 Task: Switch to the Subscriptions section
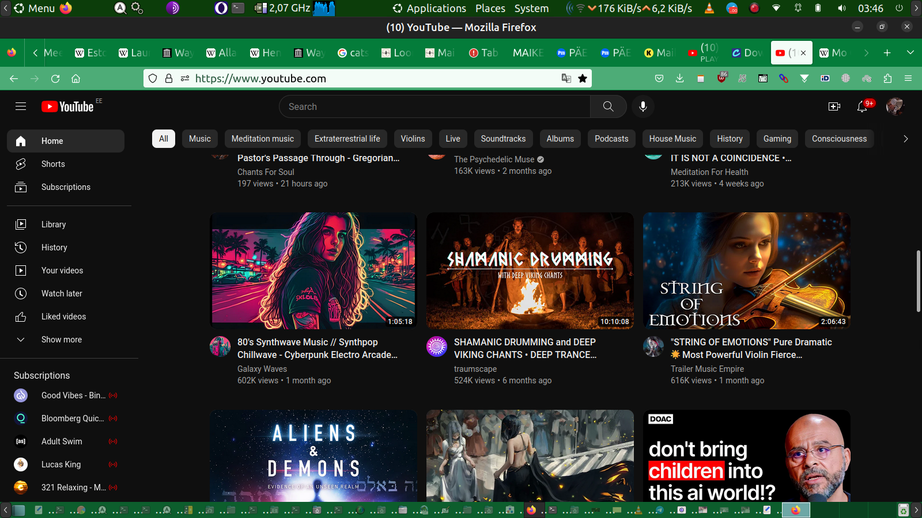(66, 187)
